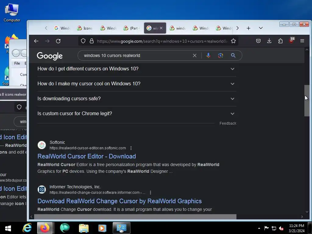Search by image with Google Lens icon
The width and height of the screenshot is (312, 234).
coord(221,55)
